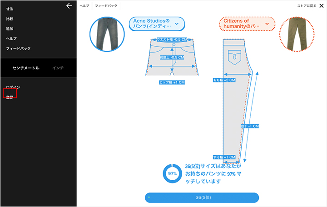Click the 登録 link
Screen dimensions: 327x207
(10, 97)
